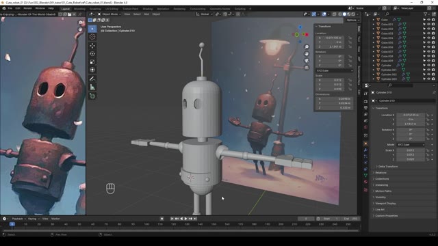Expand the Relations panel in properties
438x246 pixels.
tap(381, 173)
